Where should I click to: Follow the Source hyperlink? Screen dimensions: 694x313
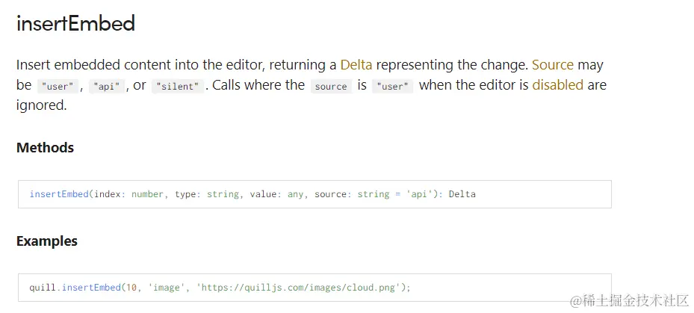tap(553, 65)
